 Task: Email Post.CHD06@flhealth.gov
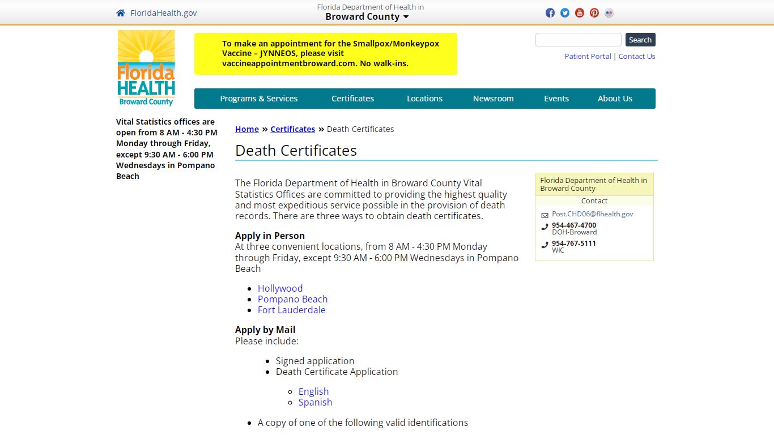click(x=593, y=214)
